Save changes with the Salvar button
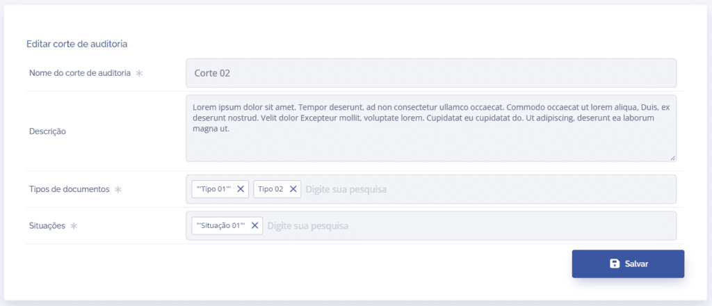Screen dimensions: 712x306 628,264
